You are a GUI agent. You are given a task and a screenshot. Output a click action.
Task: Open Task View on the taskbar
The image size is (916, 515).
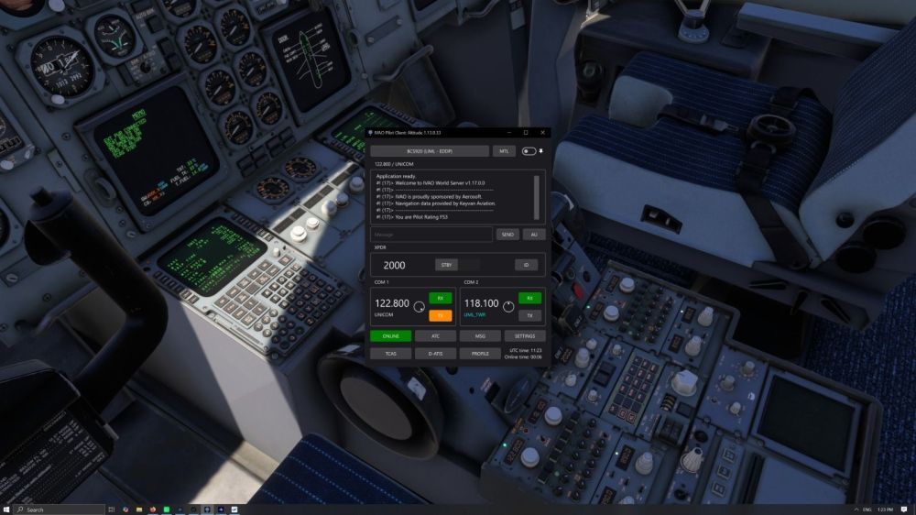pos(111,510)
